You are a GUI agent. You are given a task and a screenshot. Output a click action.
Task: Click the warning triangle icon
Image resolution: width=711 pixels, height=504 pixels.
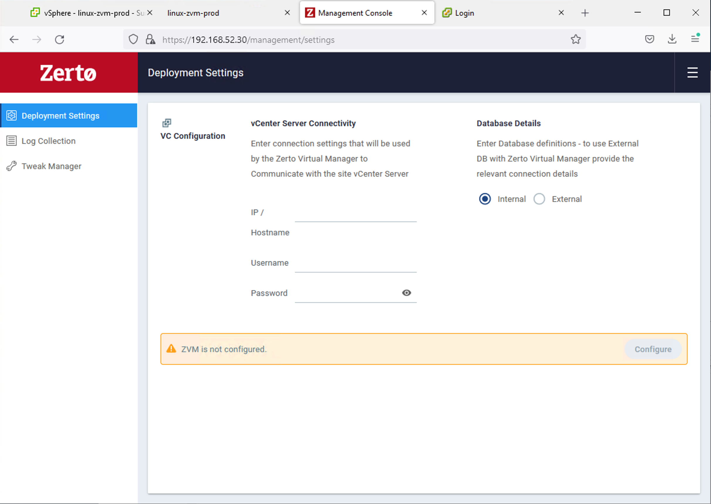coord(171,349)
